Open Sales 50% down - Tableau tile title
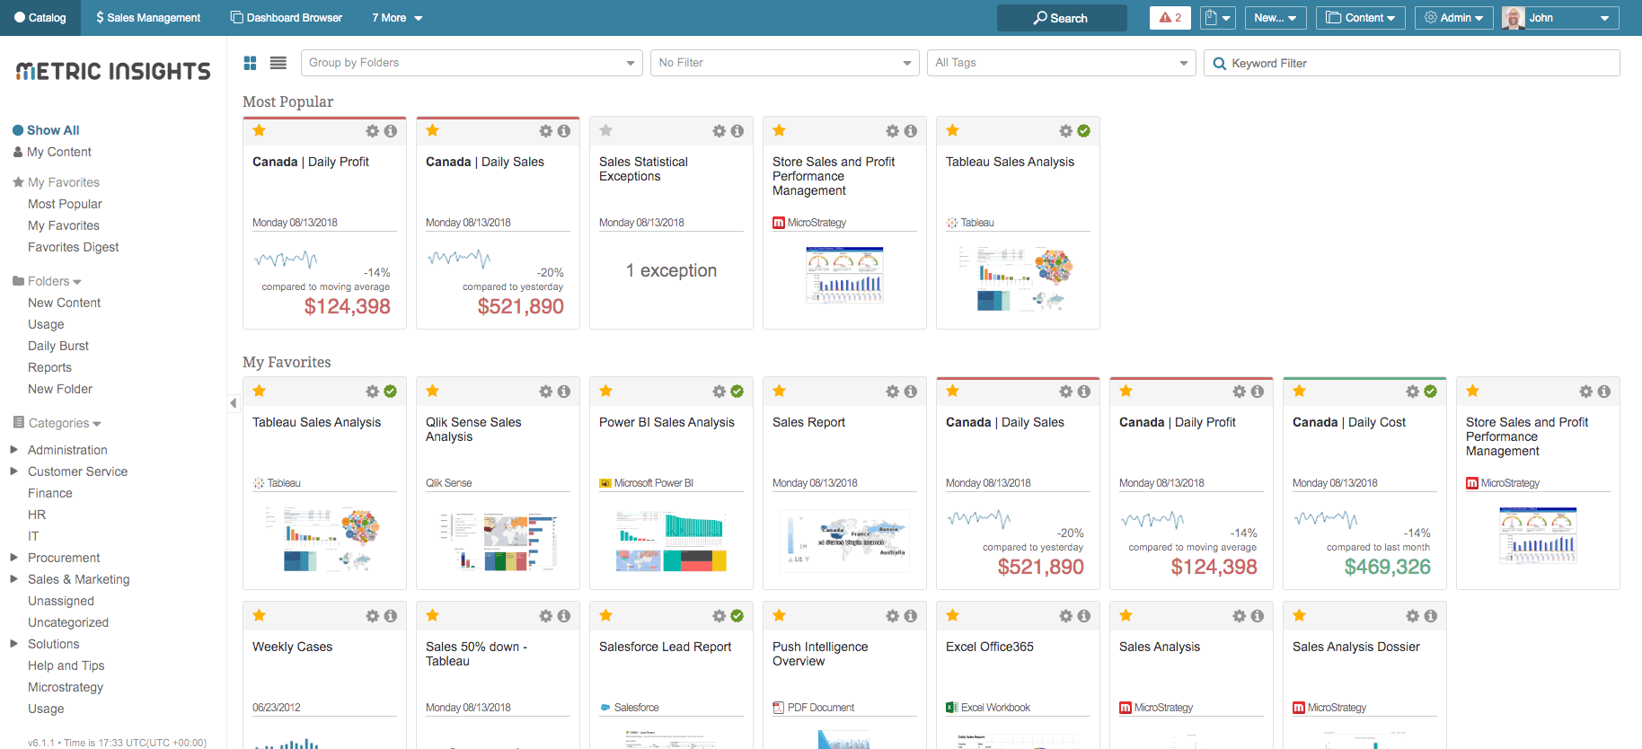Viewport: 1642px width, 749px height. pyautogui.click(x=476, y=654)
